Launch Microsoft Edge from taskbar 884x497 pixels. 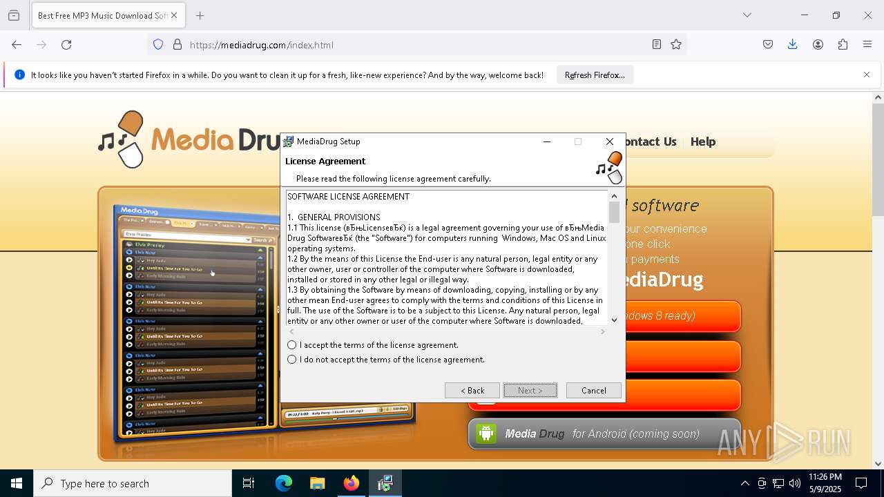tap(284, 483)
